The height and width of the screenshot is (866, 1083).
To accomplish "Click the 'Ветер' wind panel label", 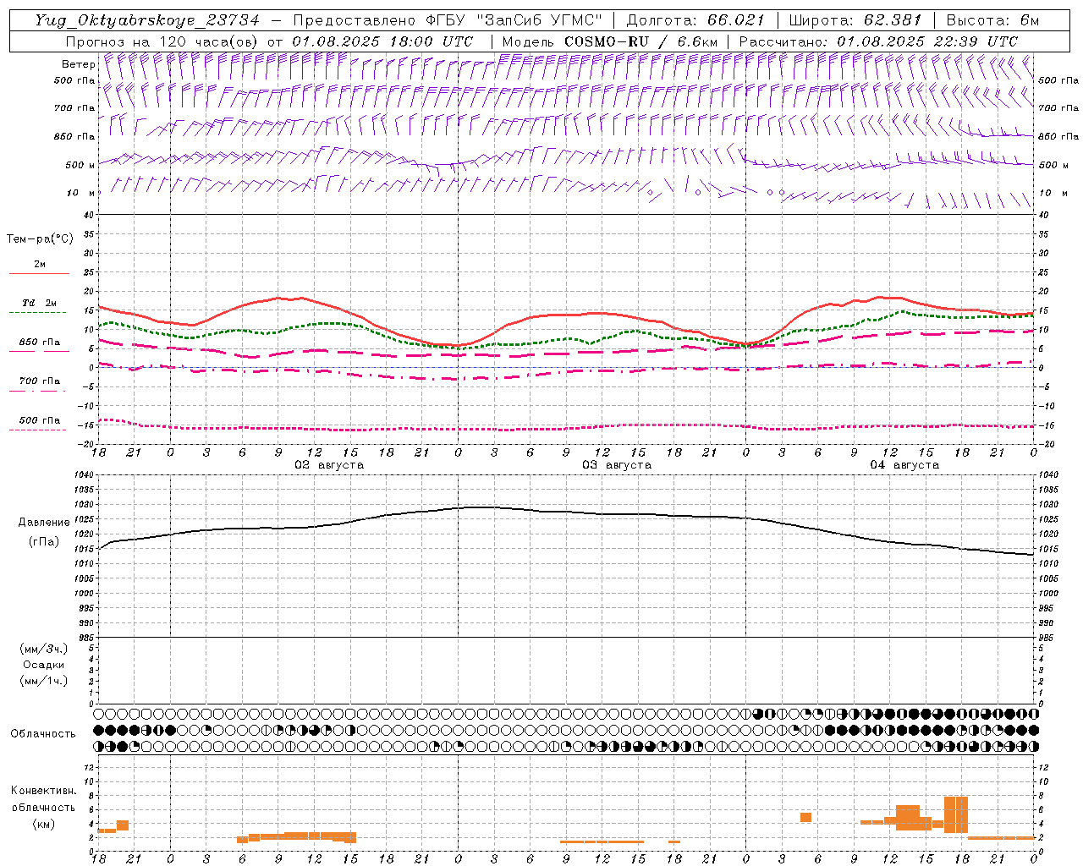I will 79,64.
